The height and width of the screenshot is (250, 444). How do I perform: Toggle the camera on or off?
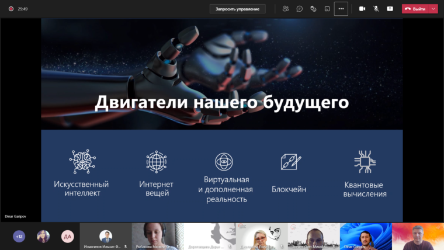(362, 9)
